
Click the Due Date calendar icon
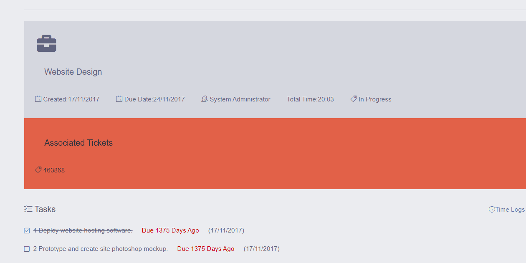(119, 99)
